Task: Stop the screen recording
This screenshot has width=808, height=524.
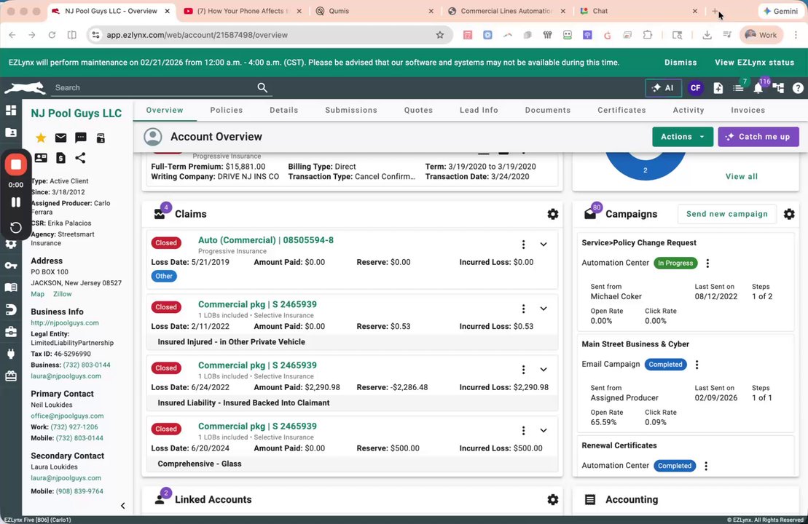Action: pos(16,164)
